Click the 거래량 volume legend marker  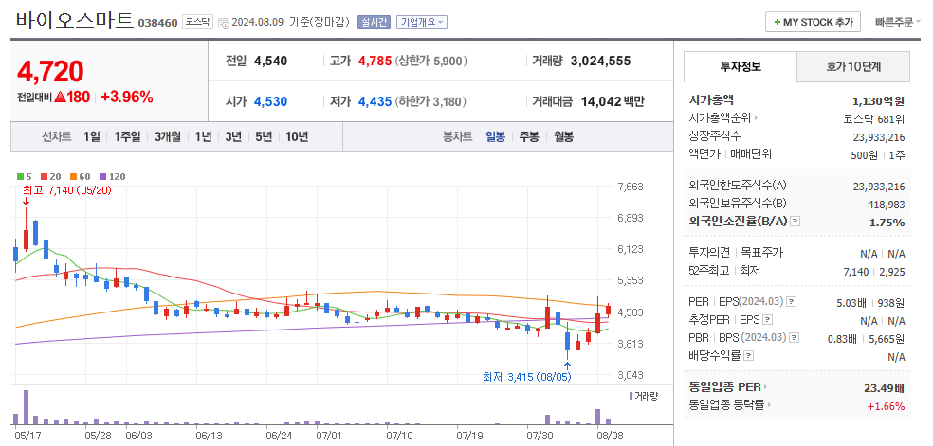point(631,396)
